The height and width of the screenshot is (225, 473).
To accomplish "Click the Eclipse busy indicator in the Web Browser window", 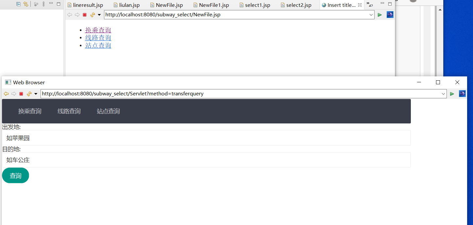I will (x=462, y=94).
